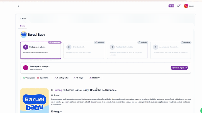Click start date 03/jun/2026
Viewport: 202px width, 113px height.
click(30, 78)
